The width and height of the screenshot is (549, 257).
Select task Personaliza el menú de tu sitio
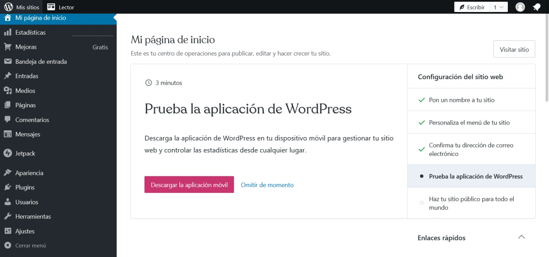click(x=471, y=123)
